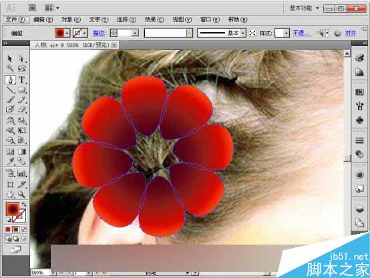The height and width of the screenshot is (278, 370).
Task: Launch Adobe Bridge from the title bar
Action: 32,8
